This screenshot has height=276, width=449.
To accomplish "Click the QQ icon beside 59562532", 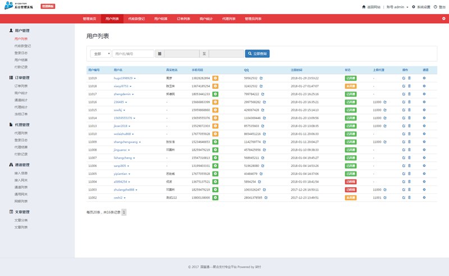I will (262, 78).
